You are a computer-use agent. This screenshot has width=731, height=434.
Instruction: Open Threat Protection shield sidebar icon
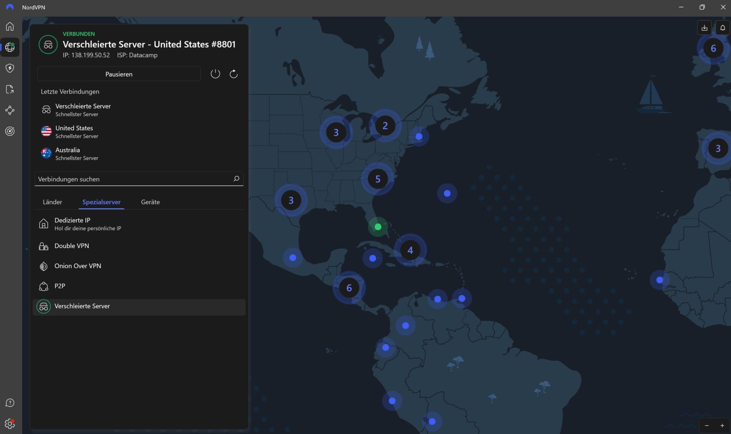[x=10, y=68]
